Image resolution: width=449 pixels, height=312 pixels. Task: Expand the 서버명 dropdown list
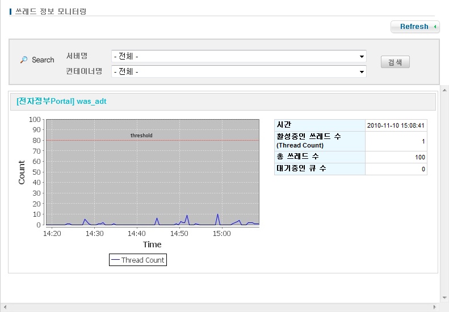coord(238,56)
